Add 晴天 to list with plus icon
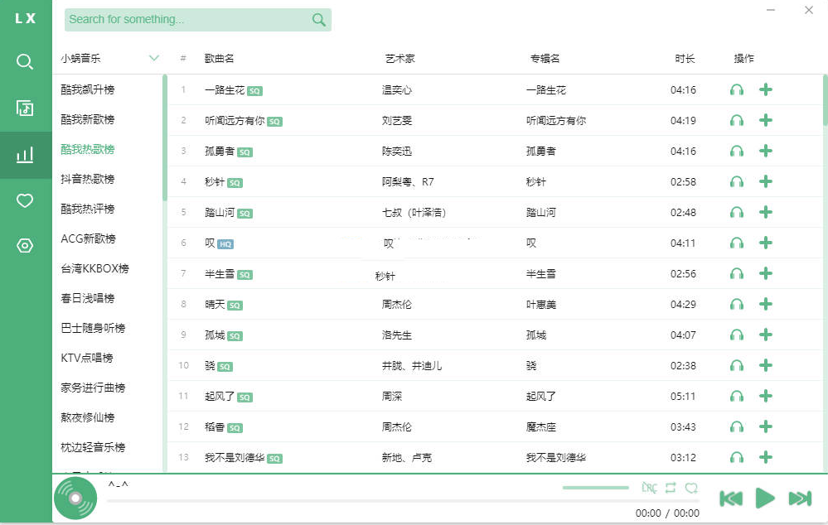The width and height of the screenshot is (828, 525). point(766,304)
